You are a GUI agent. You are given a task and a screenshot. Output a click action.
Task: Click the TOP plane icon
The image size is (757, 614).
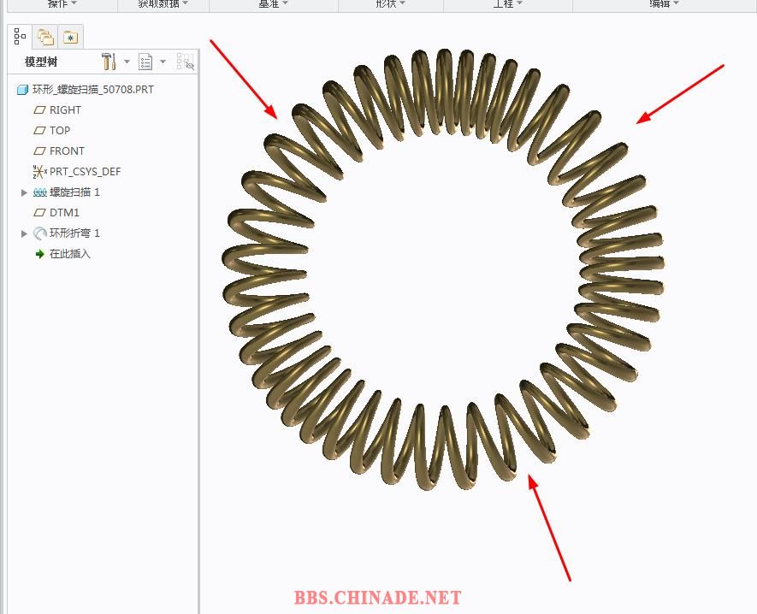tap(39, 130)
